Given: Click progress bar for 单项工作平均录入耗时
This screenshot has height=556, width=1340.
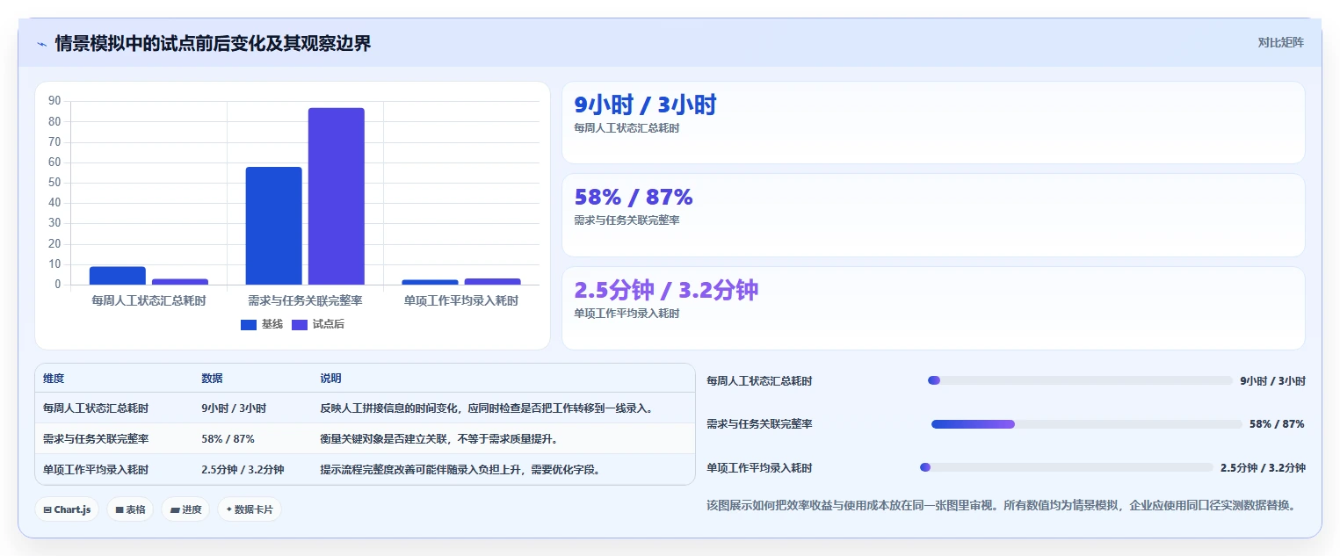Looking at the screenshot, I should (1066, 467).
